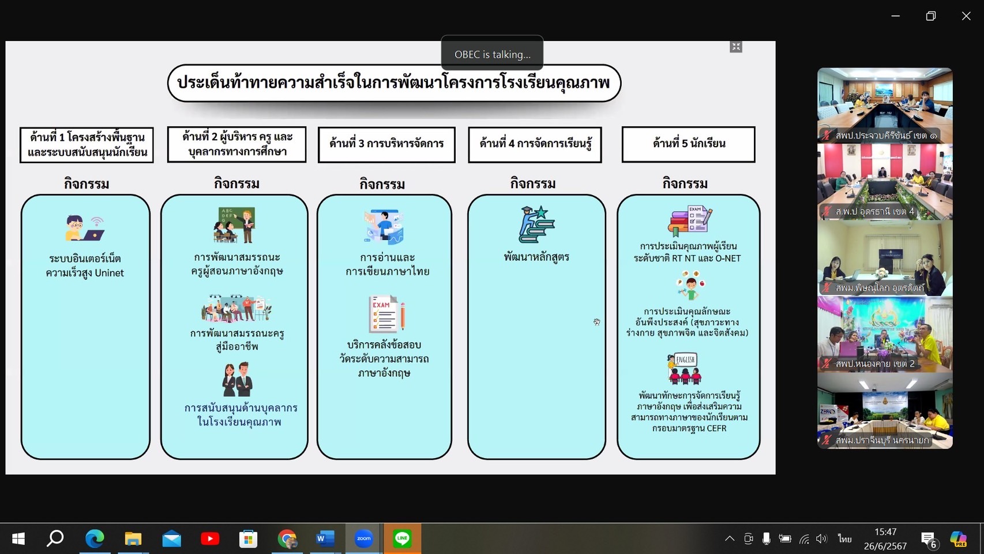Open the Zoom app in the taskbar
This screenshot has width=984, height=554.
point(363,538)
